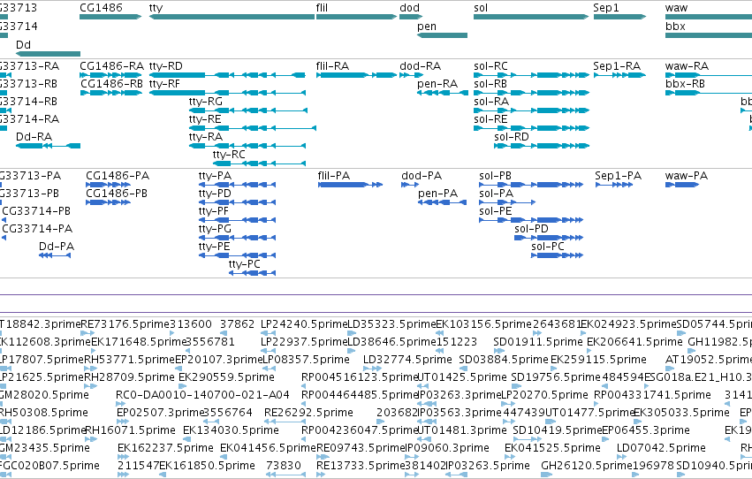Click transcript tty-RD
This screenshot has width=752, height=479.
[227, 75]
